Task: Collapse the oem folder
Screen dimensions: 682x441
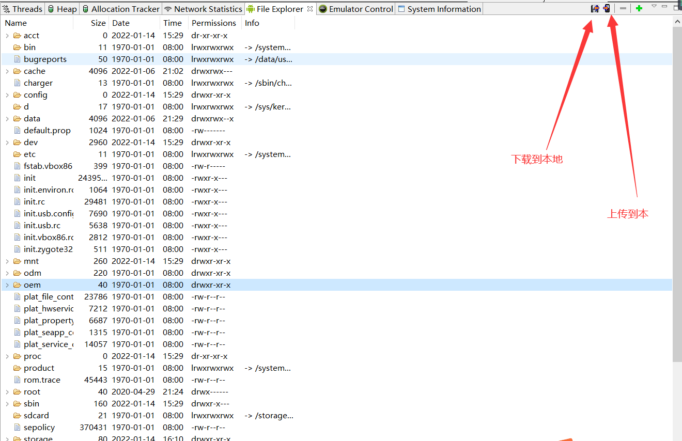Action: tap(7, 285)
